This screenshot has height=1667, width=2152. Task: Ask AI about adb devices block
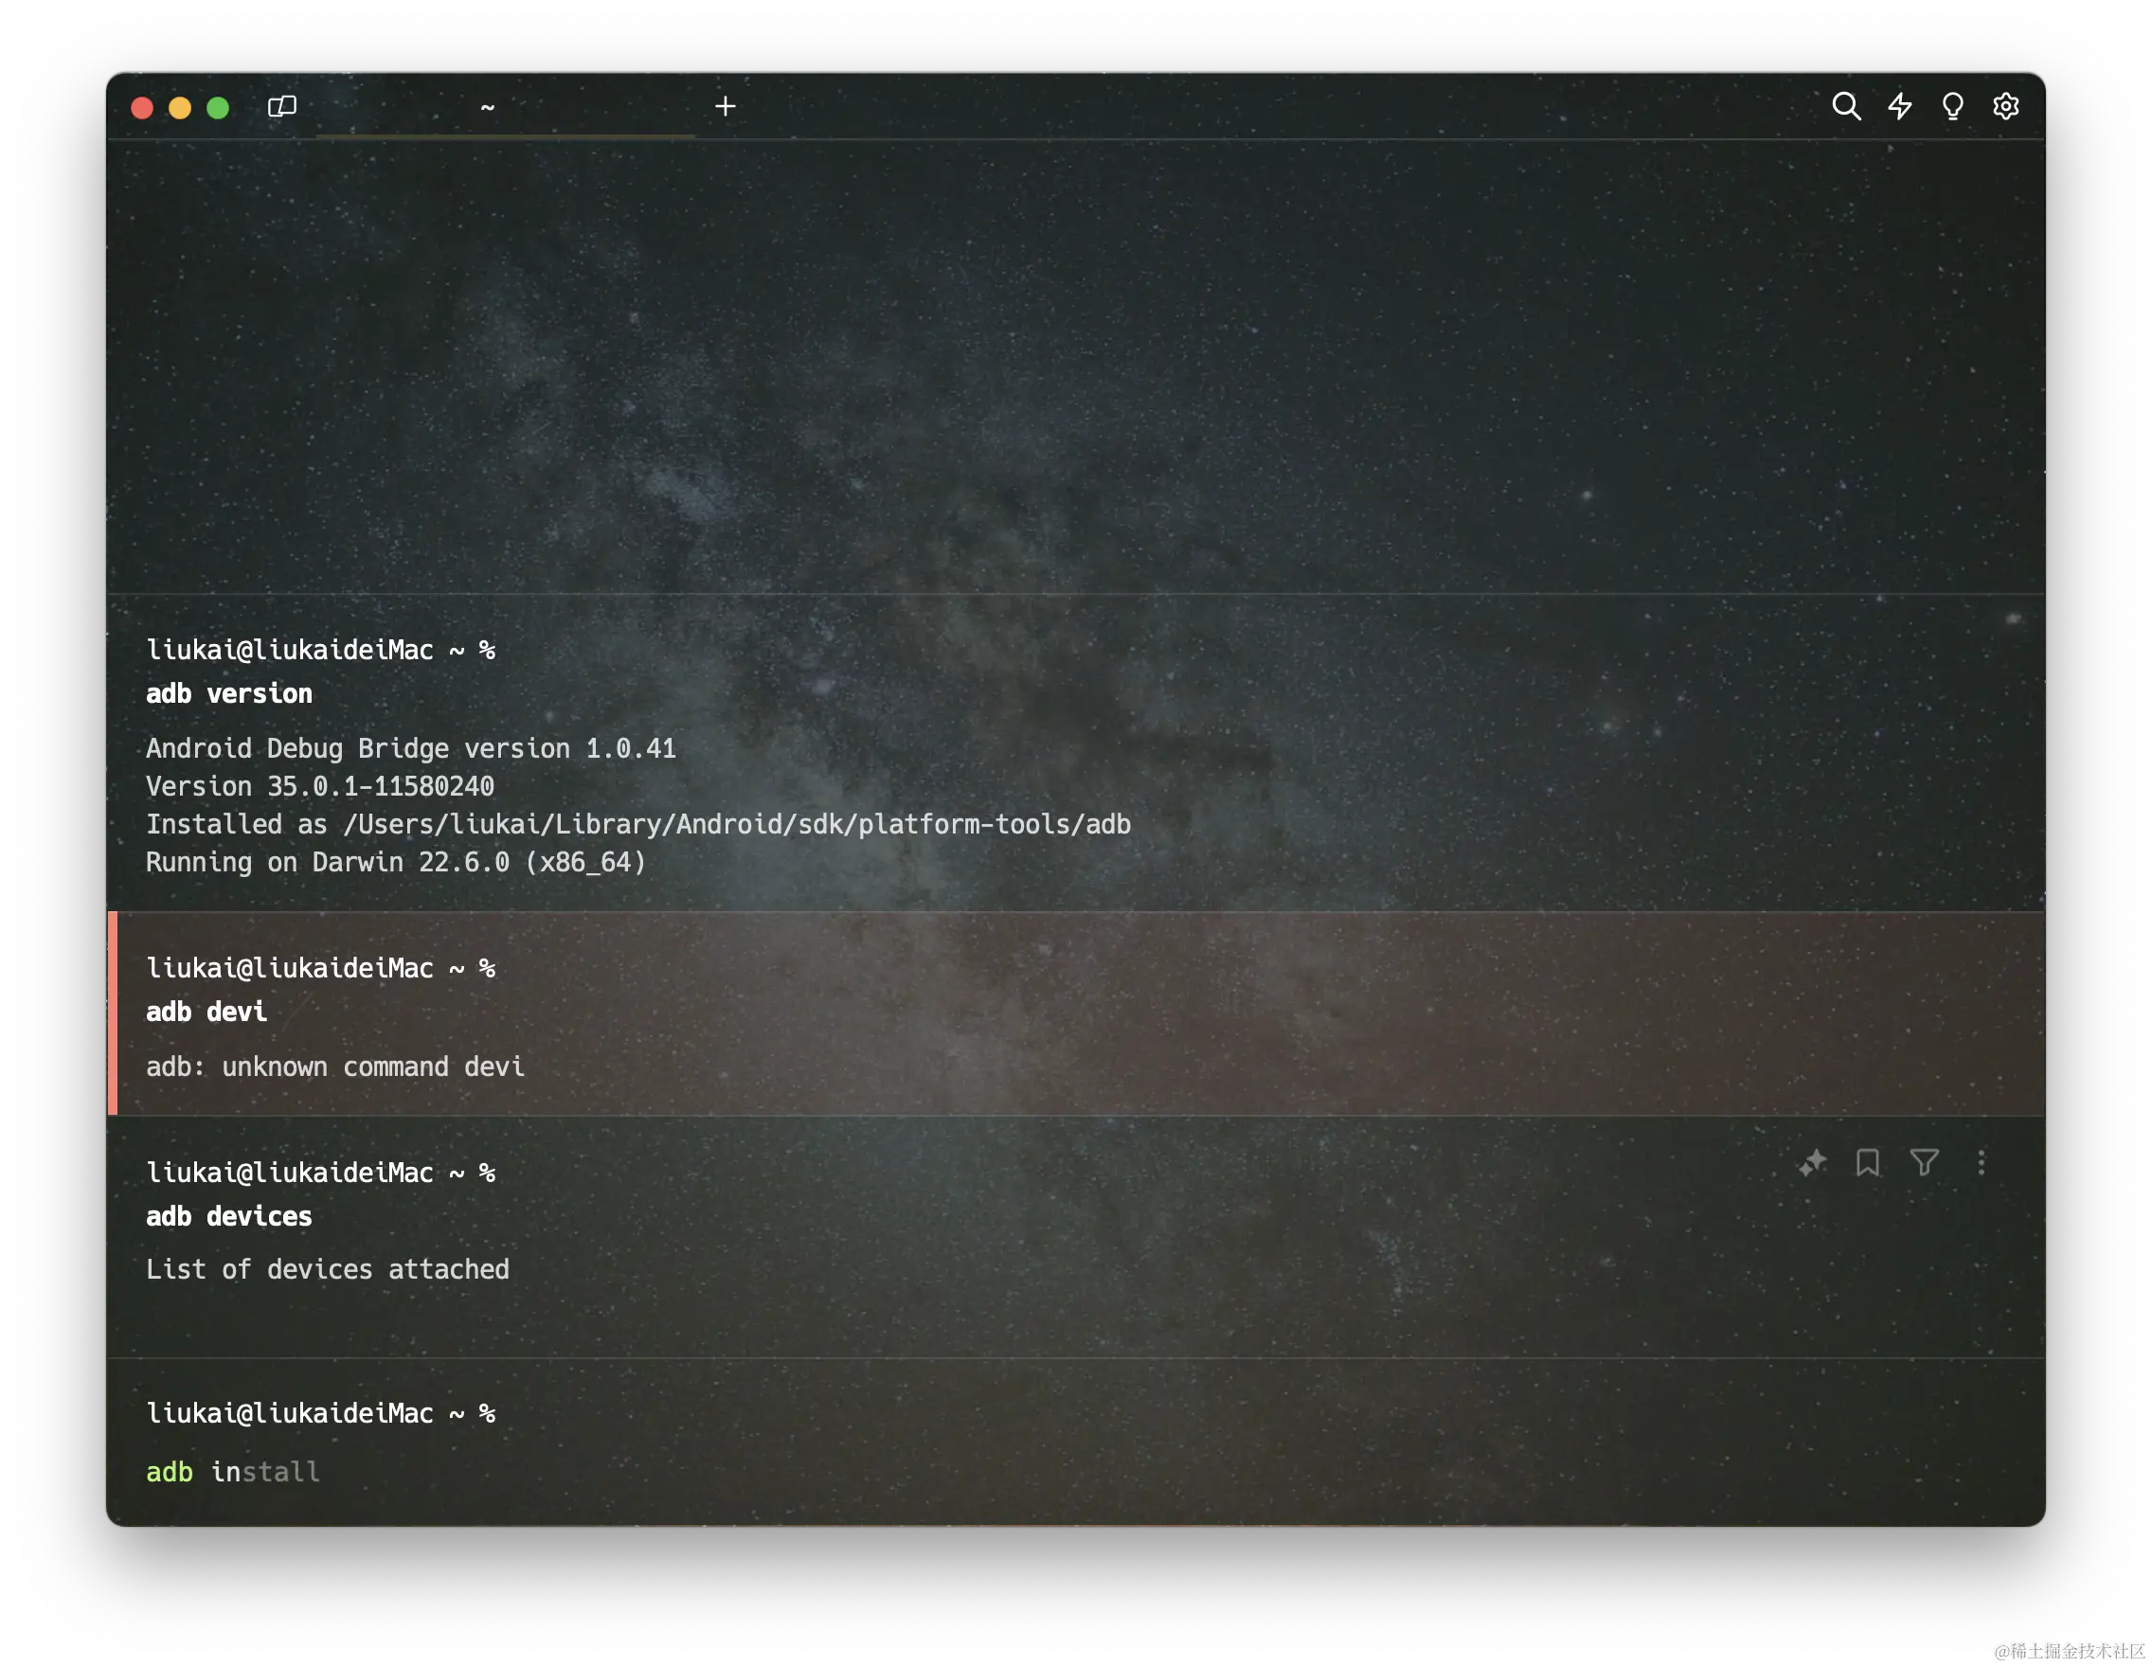[1812, 1163]
